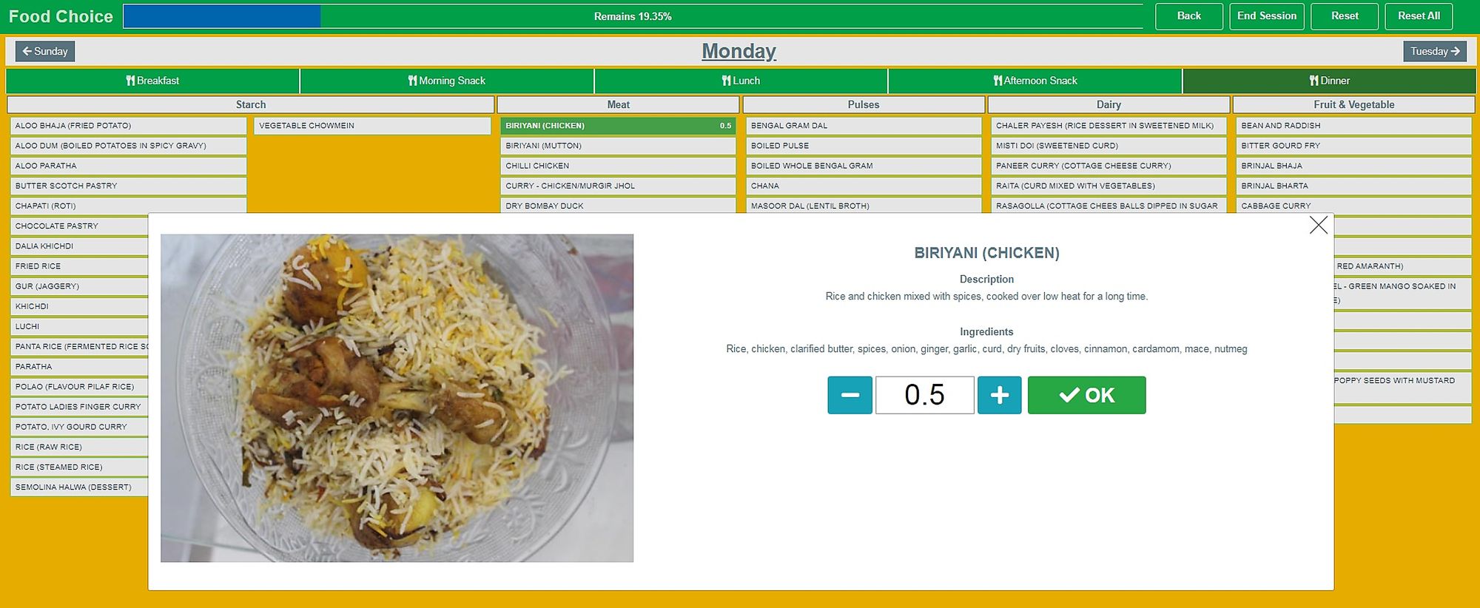Increase portion with plus button
Image resolution: width=1480 pixels, height=608 pixels.
[999, 395]
